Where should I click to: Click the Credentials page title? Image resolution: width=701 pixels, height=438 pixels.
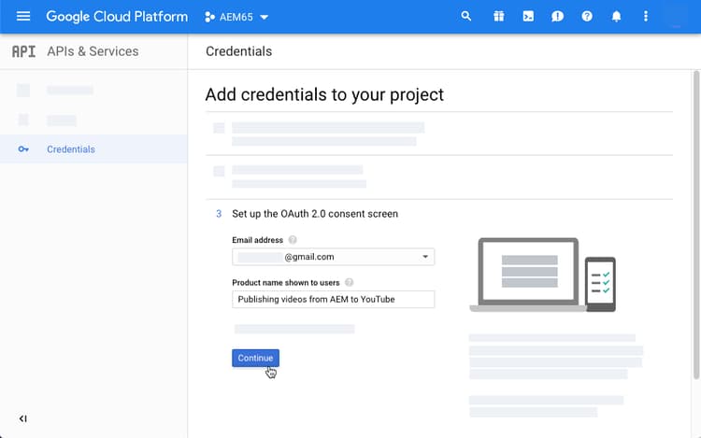click(238, 51)
